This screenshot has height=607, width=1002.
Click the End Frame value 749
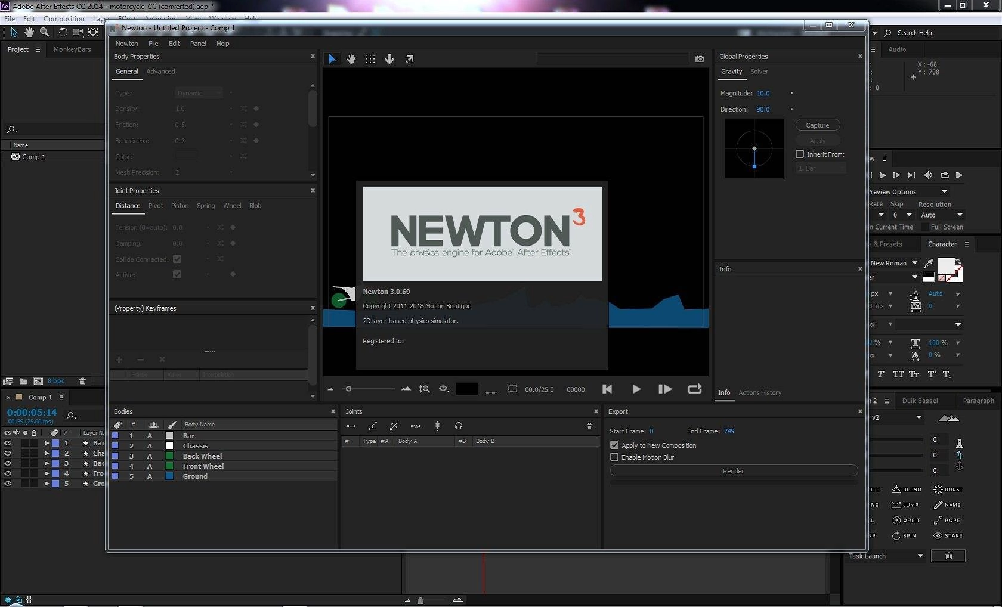coord(729,431)
